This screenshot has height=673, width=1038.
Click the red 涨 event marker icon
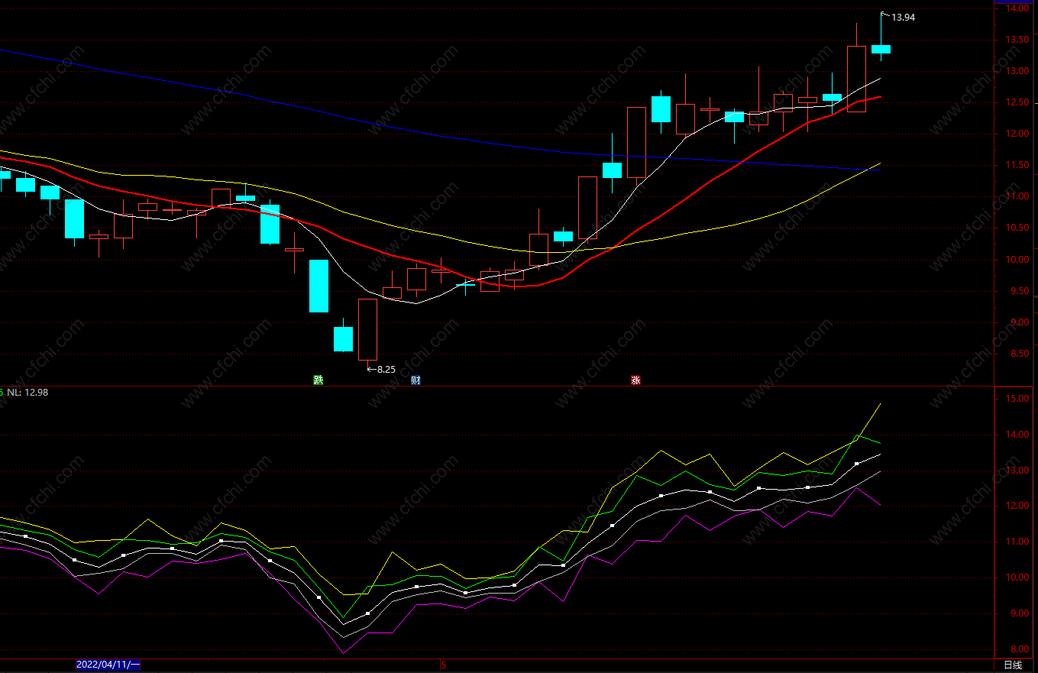(x=635, y=380)
